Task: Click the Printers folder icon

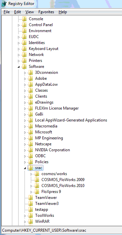Action: (24, 61)
